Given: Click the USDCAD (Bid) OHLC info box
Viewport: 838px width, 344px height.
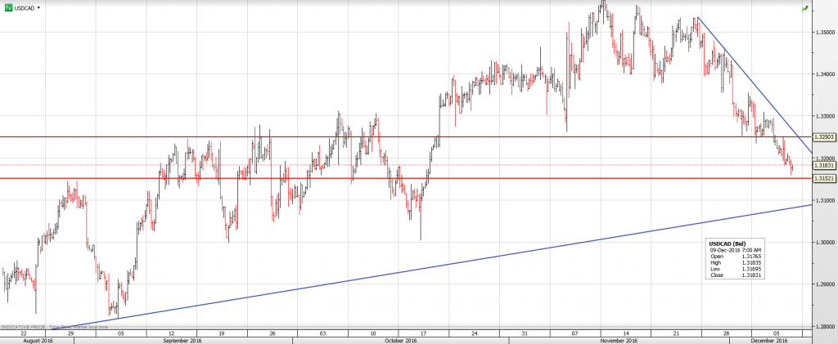Looking at the screenshot, I should click(x=737, y=259).
